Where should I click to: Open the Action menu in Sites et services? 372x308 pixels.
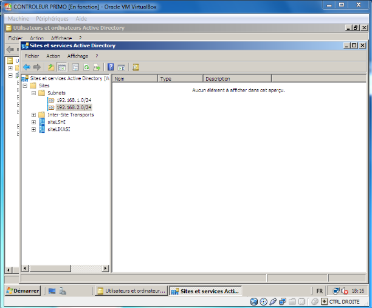53,56
